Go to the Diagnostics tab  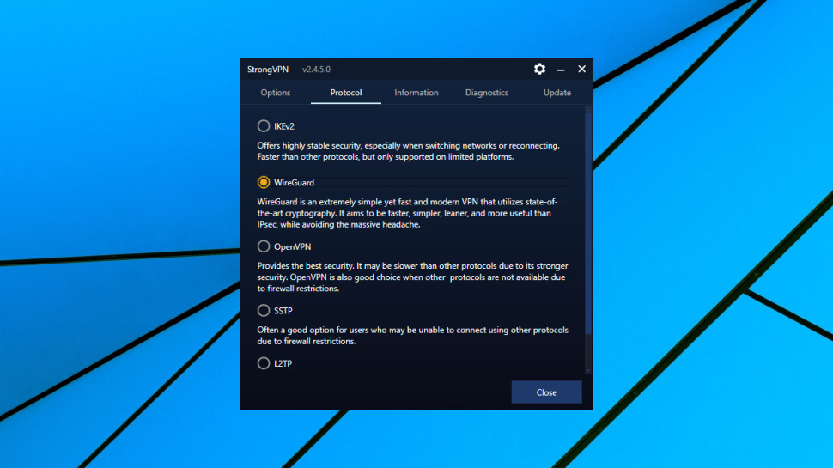tap(487, 93)
